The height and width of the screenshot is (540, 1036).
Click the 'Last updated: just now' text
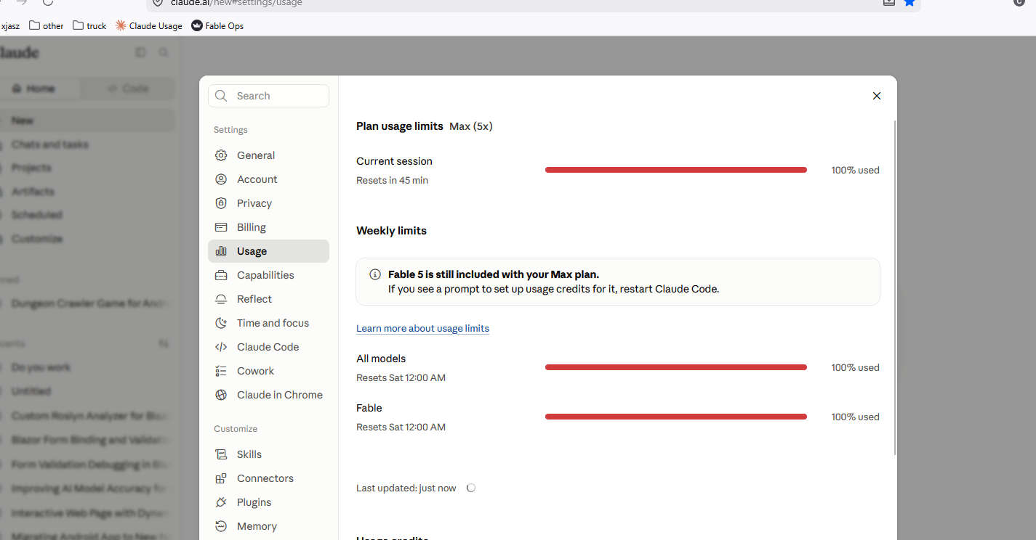click(x=406, y=488)
